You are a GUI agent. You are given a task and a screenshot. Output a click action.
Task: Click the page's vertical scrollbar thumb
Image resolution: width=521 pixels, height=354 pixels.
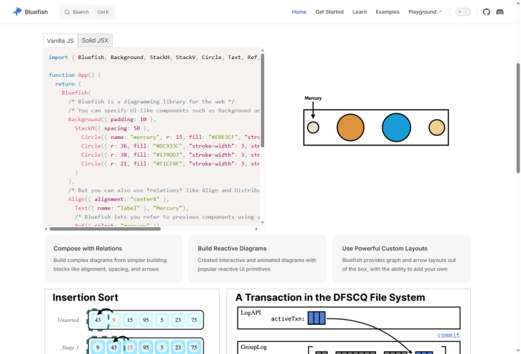click(x=518, y=118)
